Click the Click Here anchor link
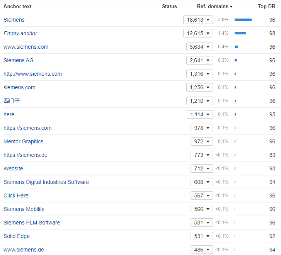The width and height of the screenshot is (281, 255). point(16,195)
